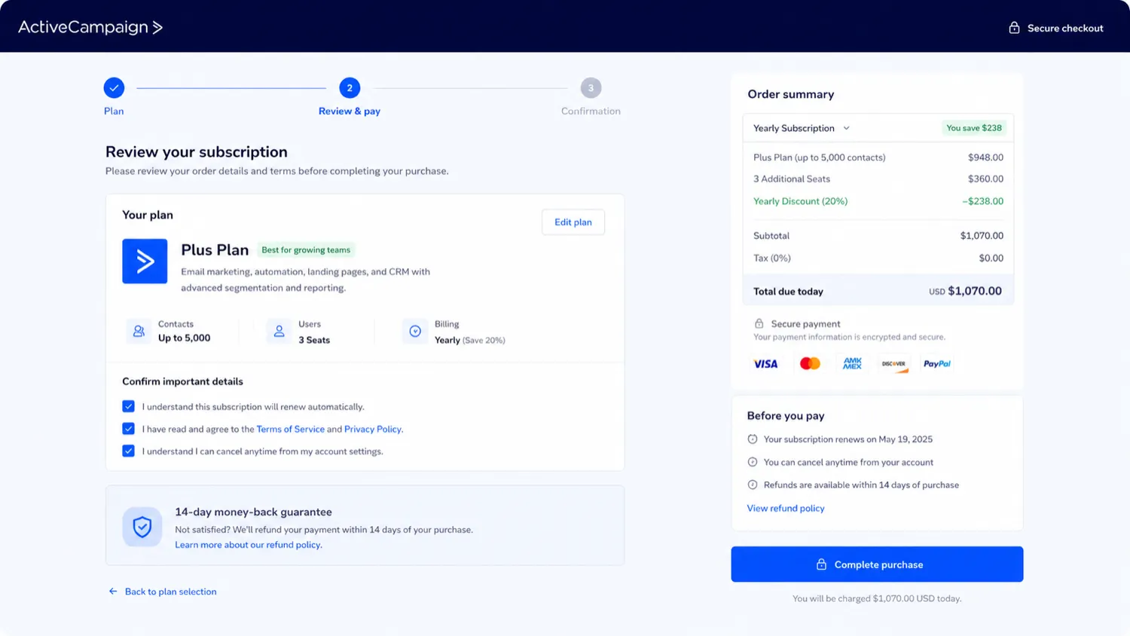Click the Review your subscription heading
1130x636 pixels.
[x=197, y=152]
